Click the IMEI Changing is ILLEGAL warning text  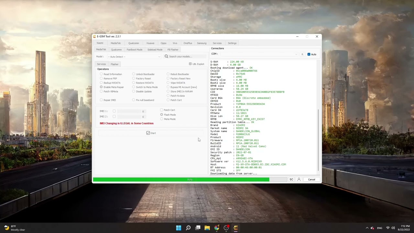click(x=126, y=123)
